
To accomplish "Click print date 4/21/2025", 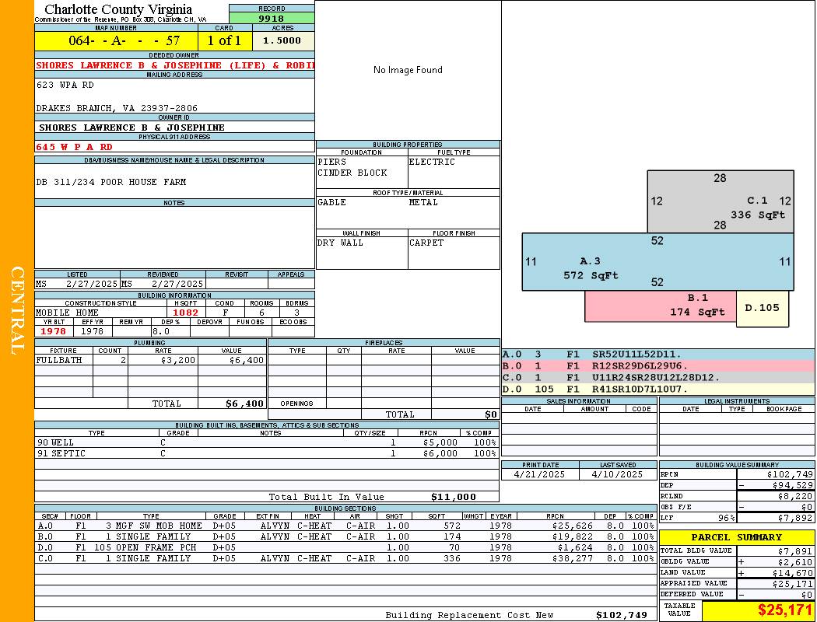I will tap(539, 475).
